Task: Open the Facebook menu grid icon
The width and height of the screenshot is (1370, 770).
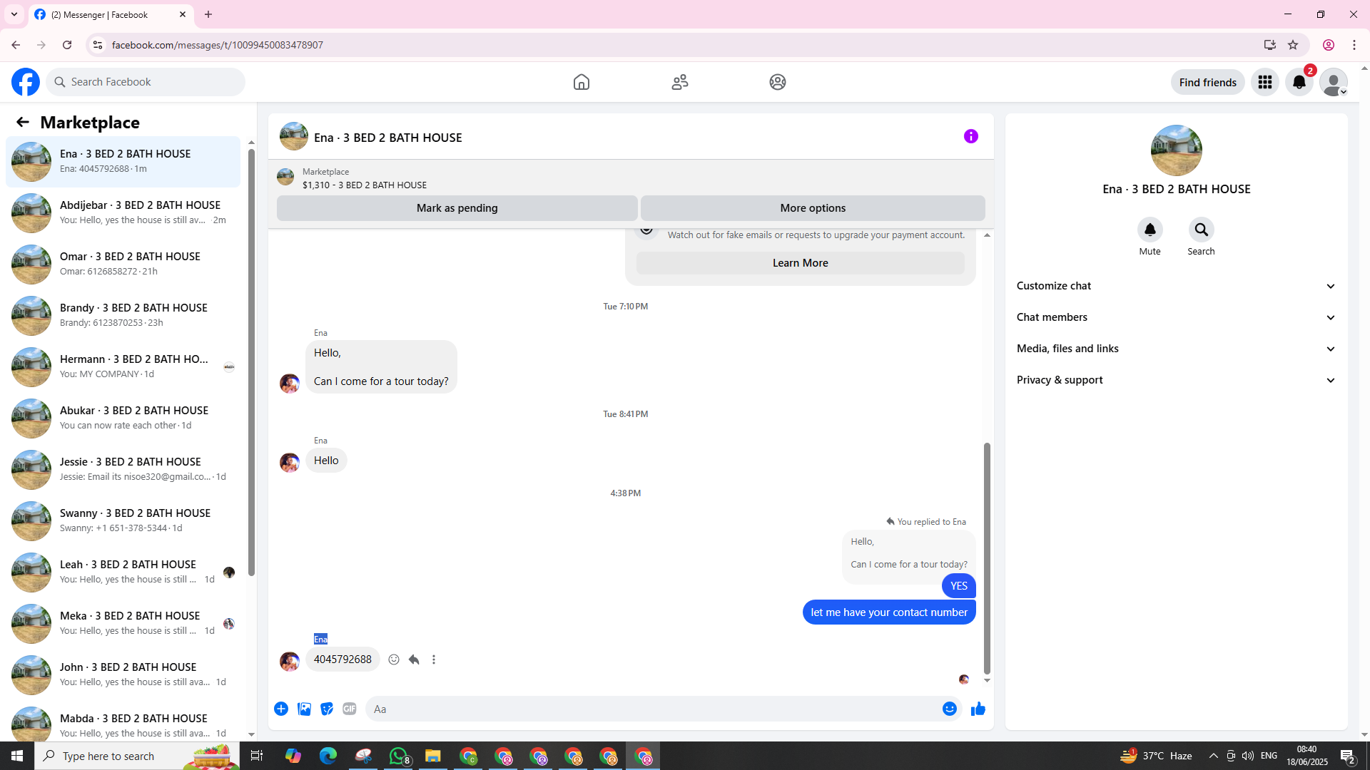Action: point(1265,82)
